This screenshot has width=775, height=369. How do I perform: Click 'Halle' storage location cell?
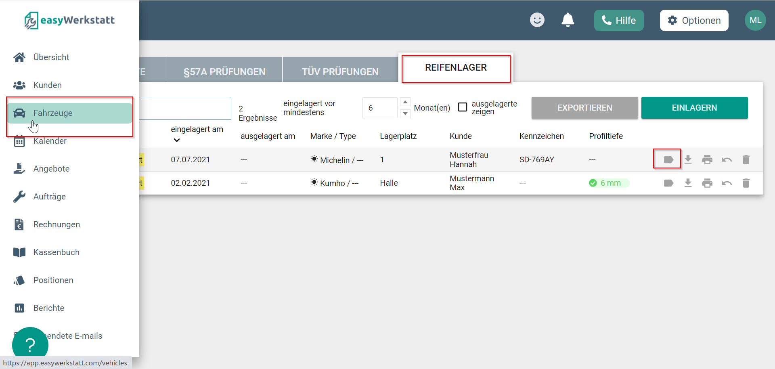click(x=389, y=183)
